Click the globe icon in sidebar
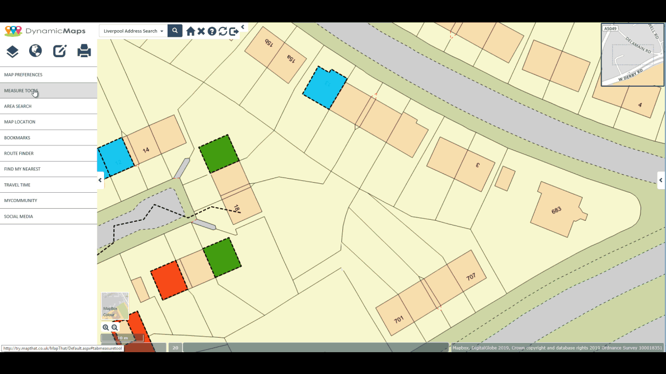Screen dimensions: 666x374 click(35, 50)
